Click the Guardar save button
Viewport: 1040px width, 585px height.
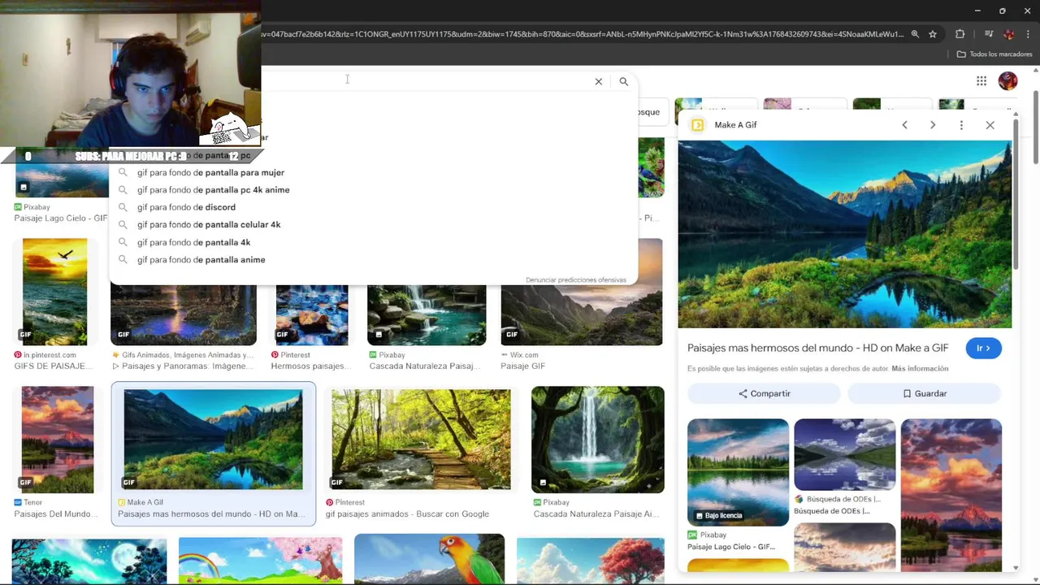[x=925, y=393]
